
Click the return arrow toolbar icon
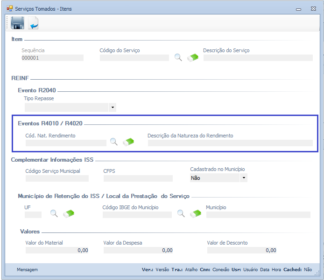34,23
